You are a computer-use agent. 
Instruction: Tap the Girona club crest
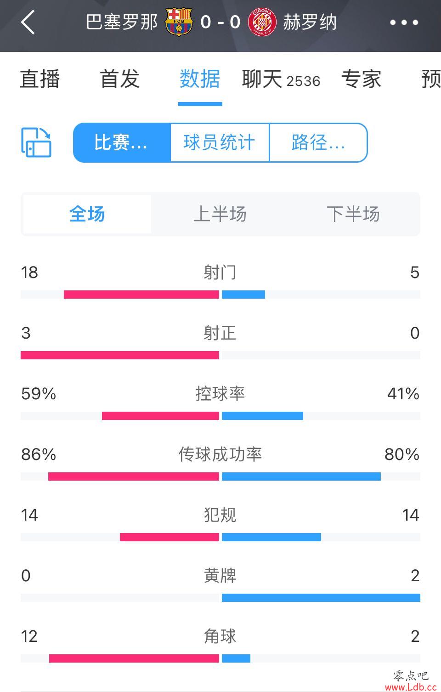pos(262,22)
